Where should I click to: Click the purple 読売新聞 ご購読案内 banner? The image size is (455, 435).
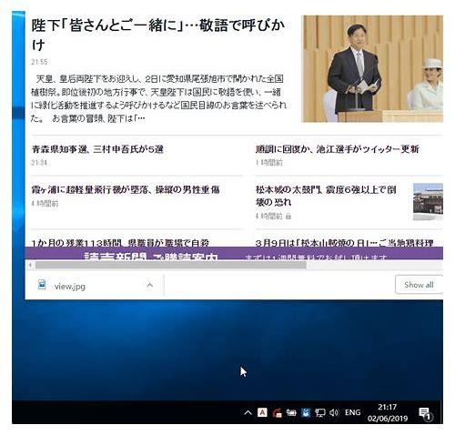click(x=234, y=253)
